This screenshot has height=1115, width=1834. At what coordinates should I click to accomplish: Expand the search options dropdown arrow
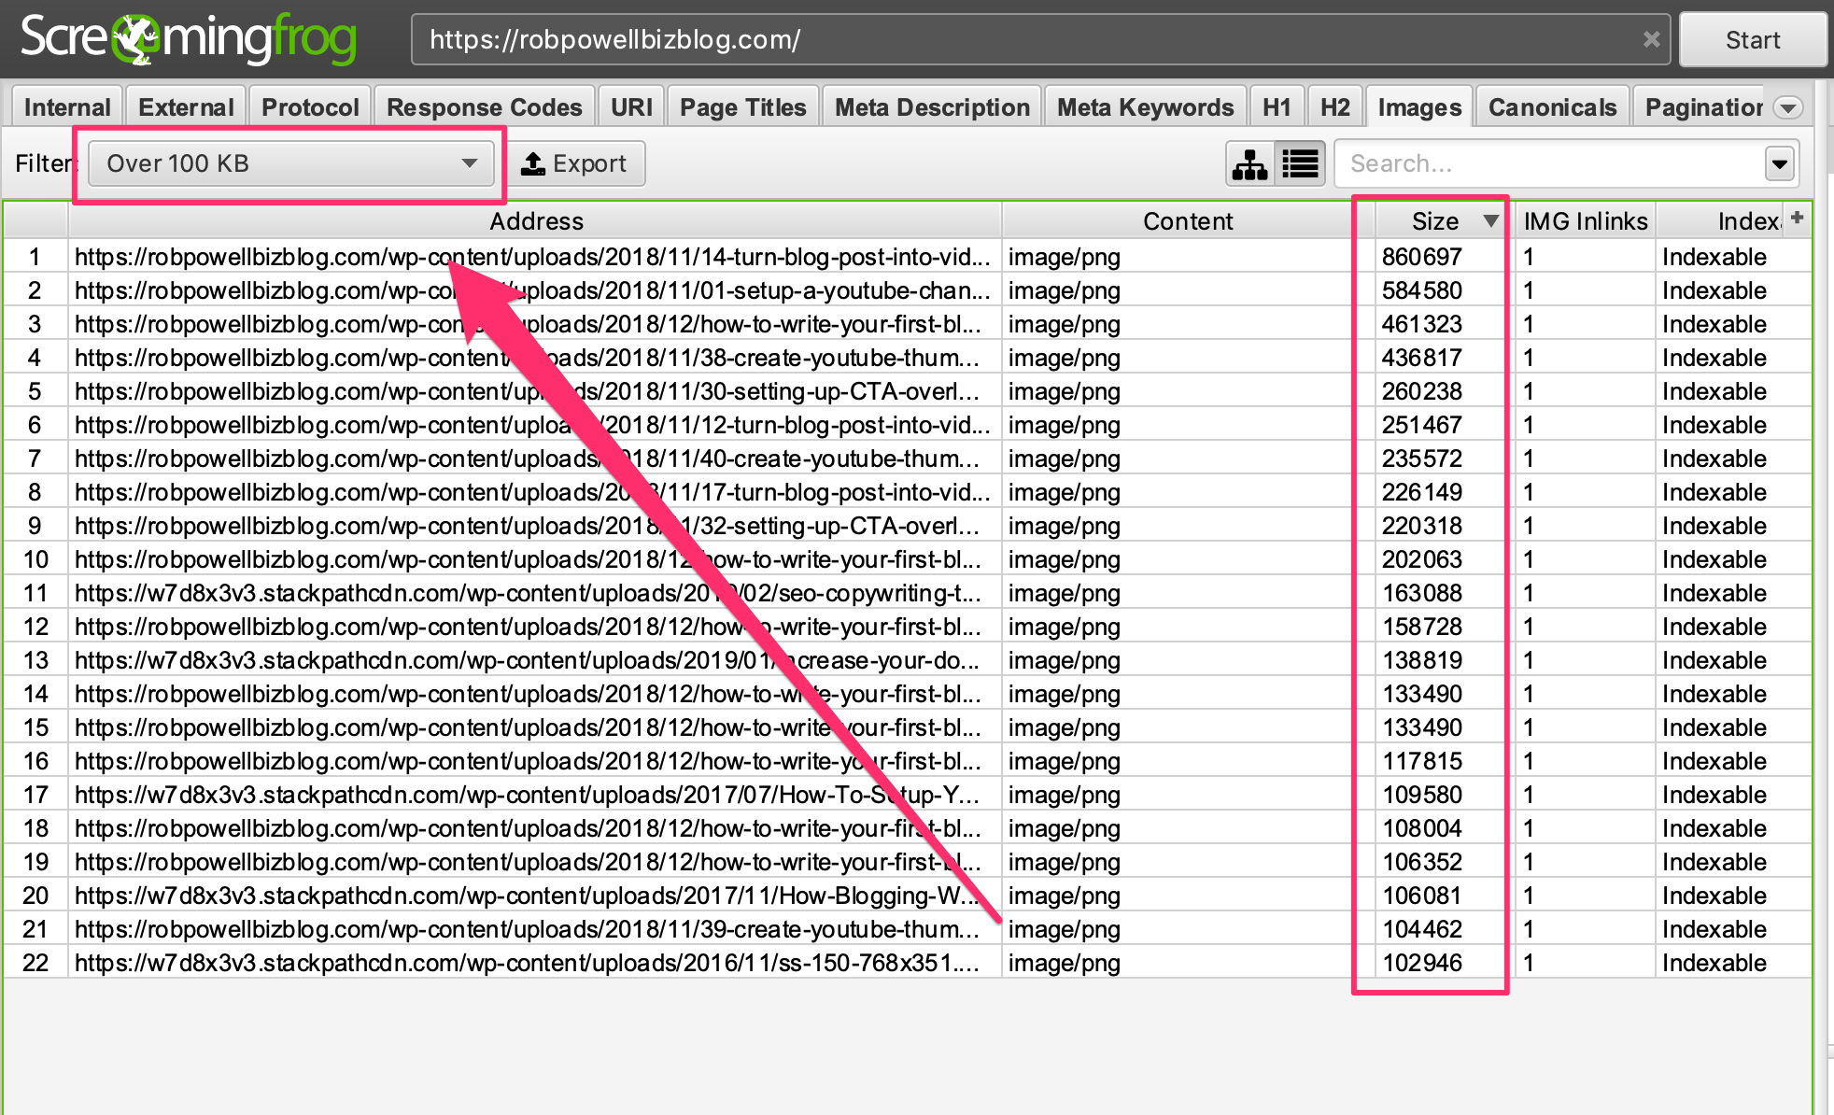pos(1779,164)
